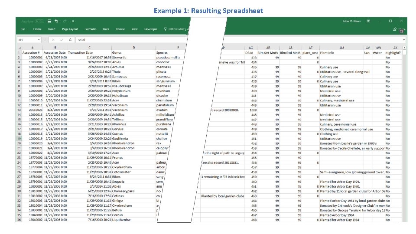
Task: Expand the formula bar with chevron
Action: (404, 40)
